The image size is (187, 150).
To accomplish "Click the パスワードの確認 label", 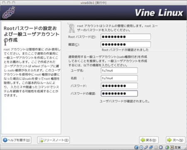I will pyautogui.click(x=83, y=94).
